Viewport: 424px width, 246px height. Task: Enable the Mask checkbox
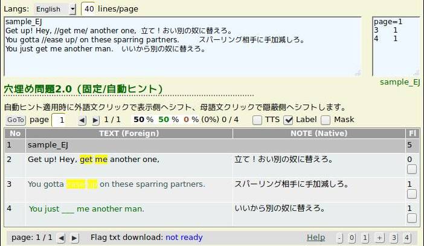[x=326, y=120]
